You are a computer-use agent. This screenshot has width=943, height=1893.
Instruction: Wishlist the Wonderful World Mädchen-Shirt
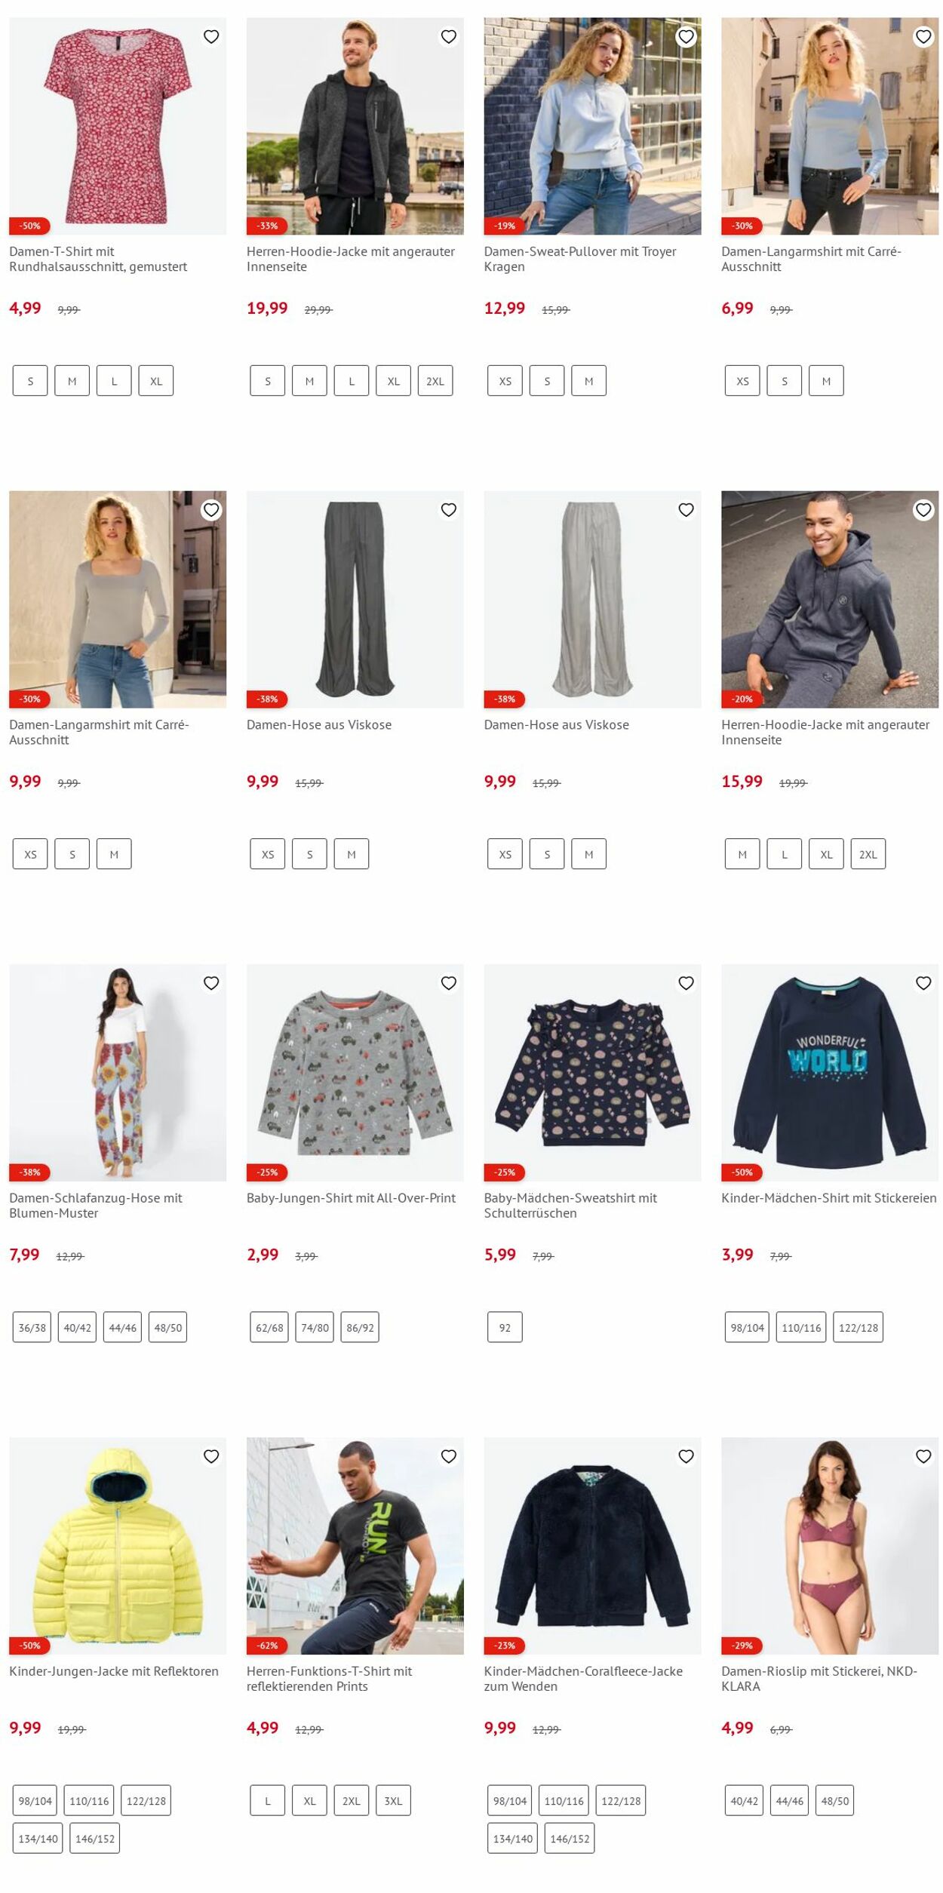[923, 982]
